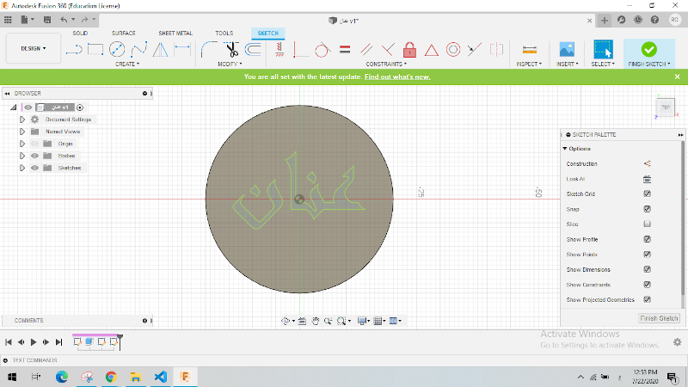688x387 pixels.
Task: Apply the Symmetry constraint
Action: [496, 50]
